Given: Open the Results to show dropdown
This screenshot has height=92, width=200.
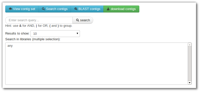Looking at the screenshot, I should click(55, 33).
